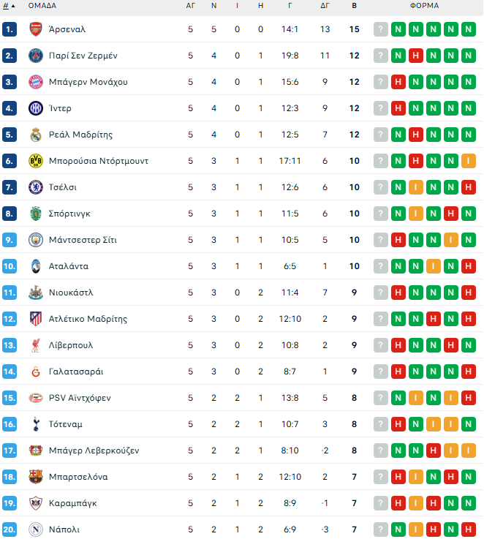Screen dimensions: 484x539
Task: Sort table by the # rank column
Action: (x=8, y=5)
